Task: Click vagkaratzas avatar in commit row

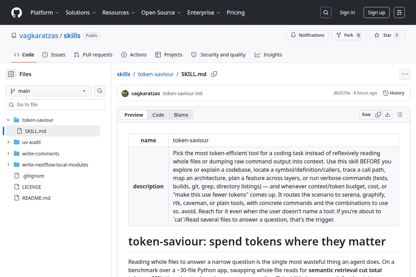Action: (125, 93)
